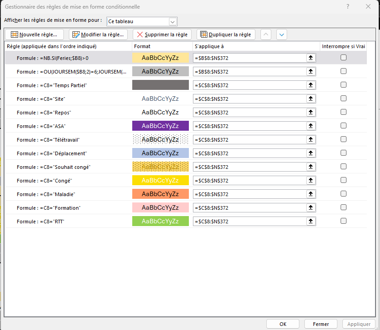Click the range collapse arrow for Maladie rule

(311, 194)
